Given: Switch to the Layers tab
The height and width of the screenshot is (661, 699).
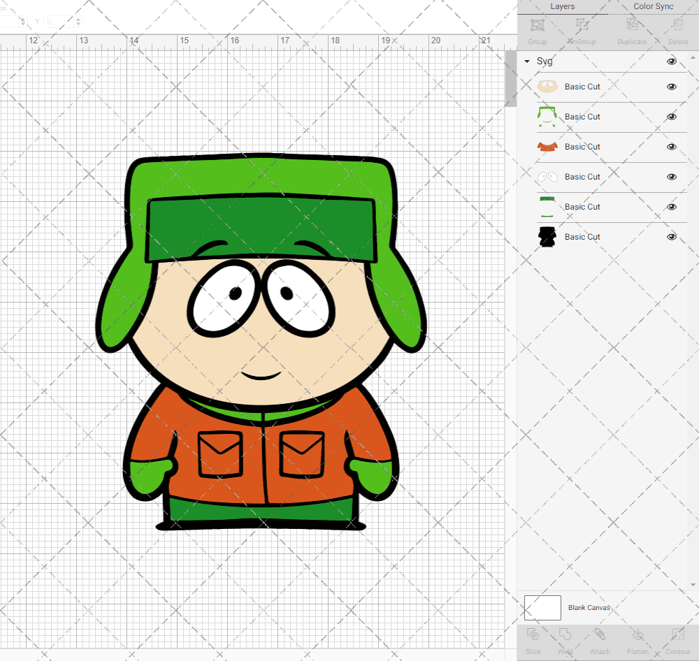Looking at the screenshot, I should click(x=563, y=7).
